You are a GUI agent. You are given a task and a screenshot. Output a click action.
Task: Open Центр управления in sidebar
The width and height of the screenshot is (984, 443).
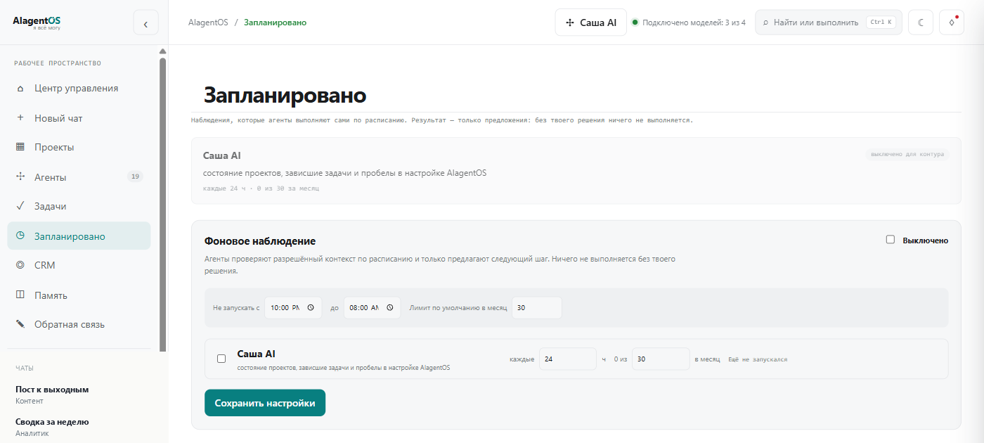coord(79,89)
